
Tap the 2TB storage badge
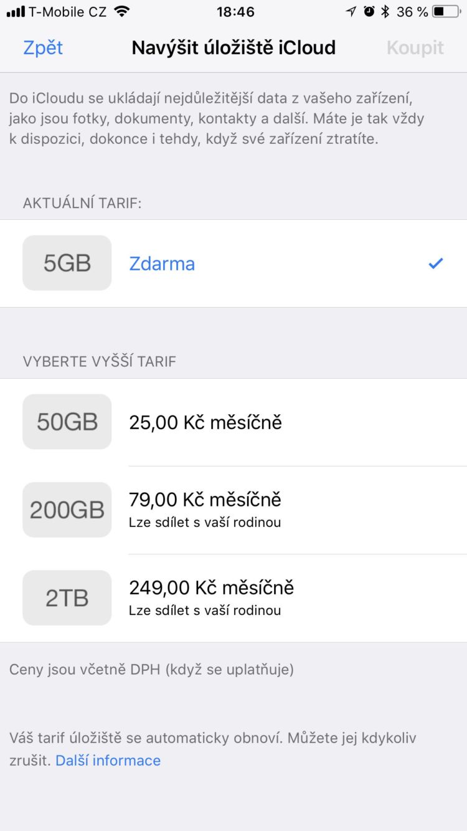(x=67, y=598)
